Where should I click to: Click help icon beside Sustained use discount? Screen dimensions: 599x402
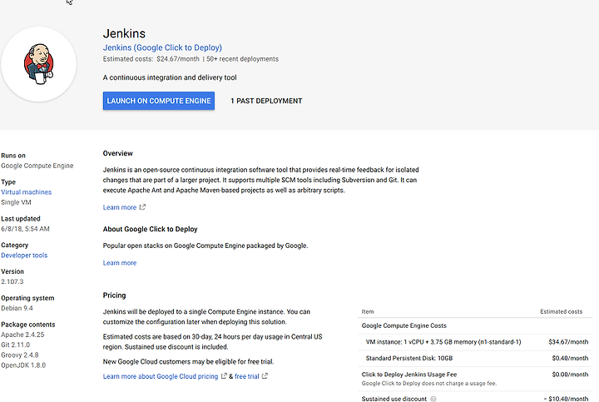tap(433, 399)
